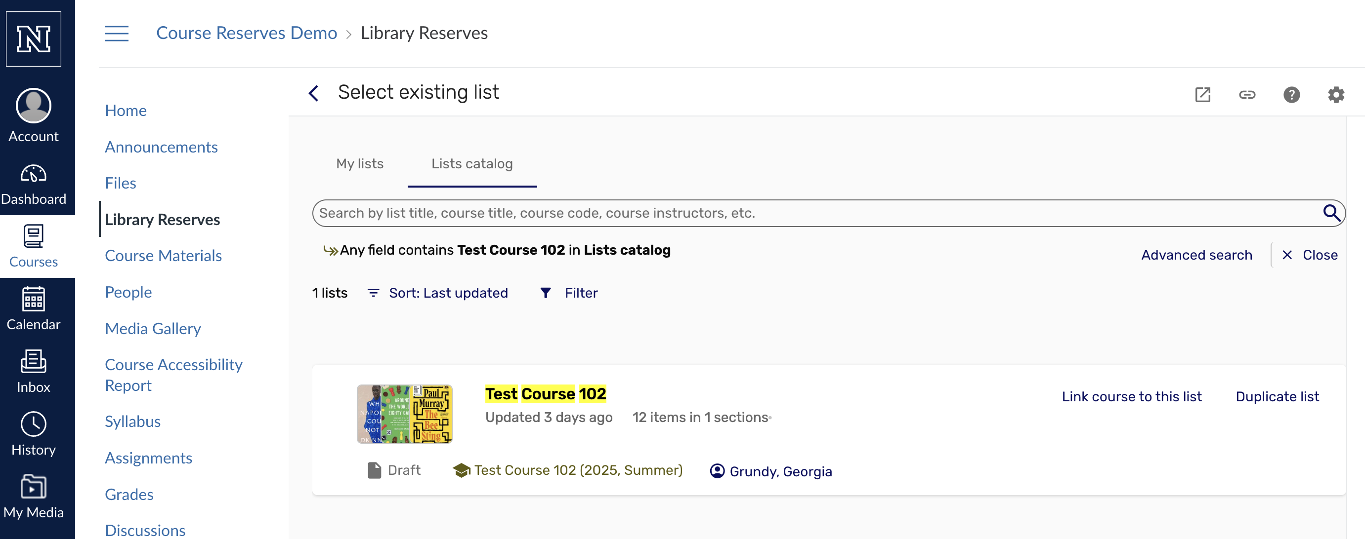Click 'Updated 3 days ago' text
Screen dimensions: 1365x539
[549, 417]
